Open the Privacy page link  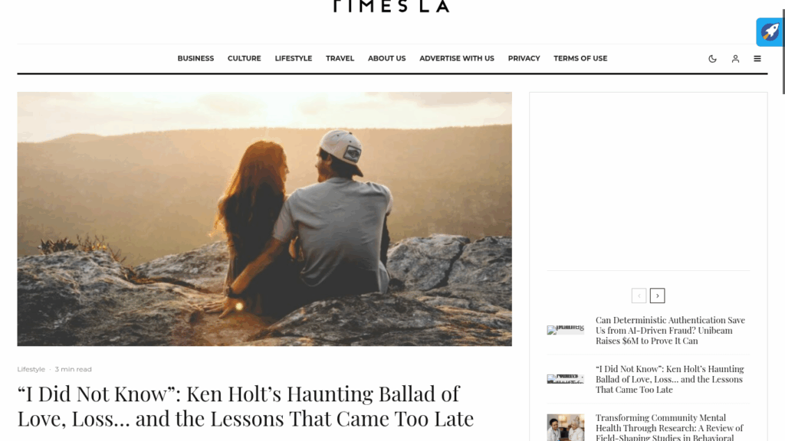tap(524, 58)
